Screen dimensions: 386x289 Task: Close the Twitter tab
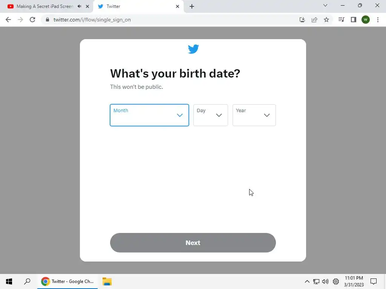[x=178, y=6]
